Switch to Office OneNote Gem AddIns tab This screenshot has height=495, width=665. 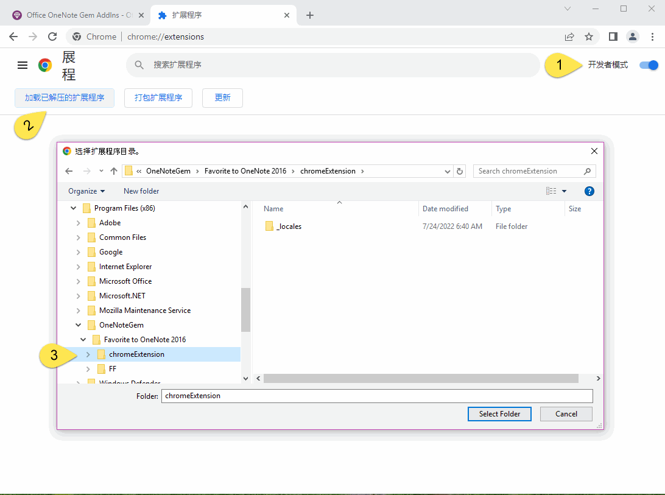point(79,15)
